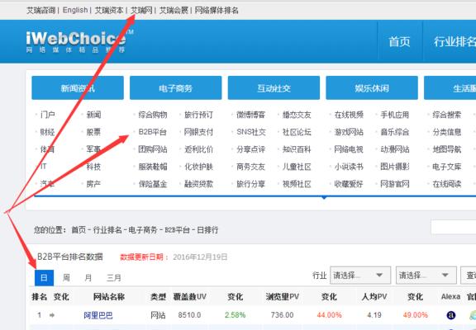Open the first 请选择 industry dropdown
The image size is (476, 330).
coord(360,276)
